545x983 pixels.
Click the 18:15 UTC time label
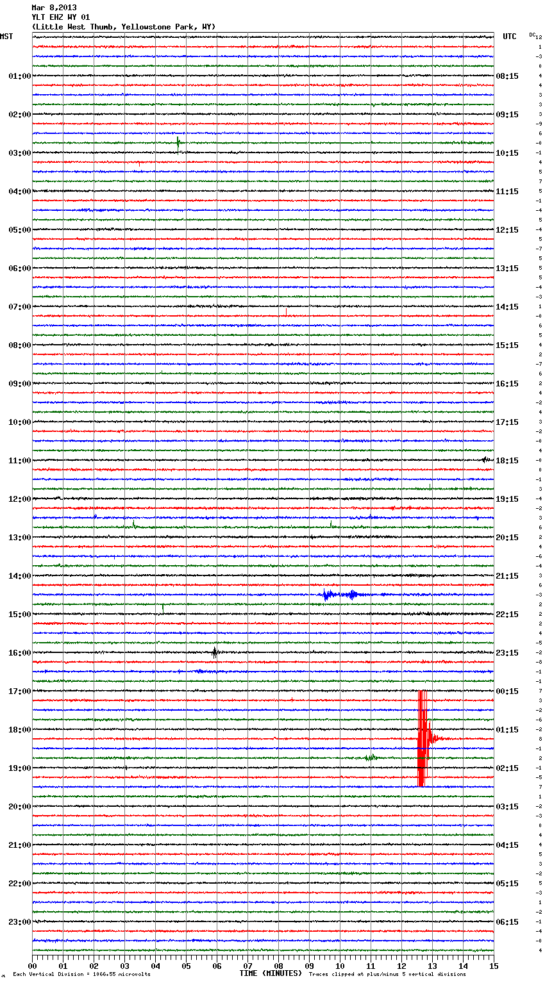pos(507,461)
